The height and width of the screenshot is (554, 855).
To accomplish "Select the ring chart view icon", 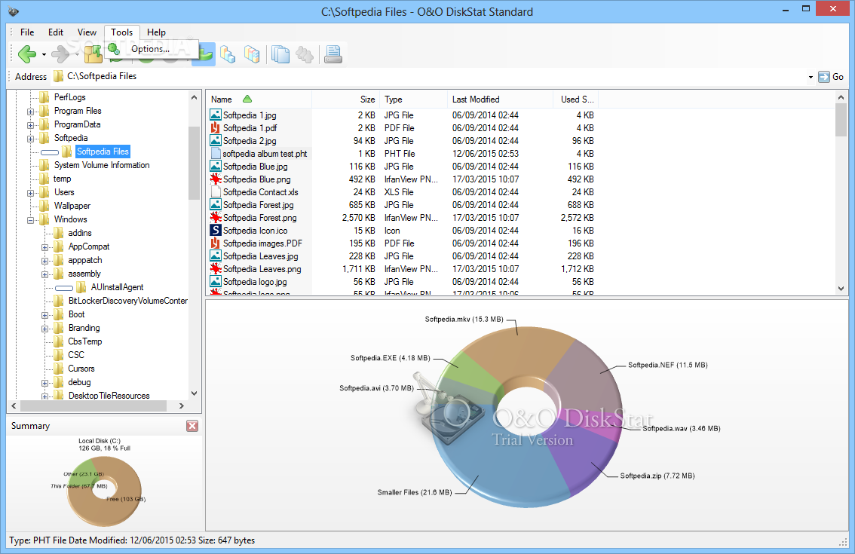I will click(204, 54).
